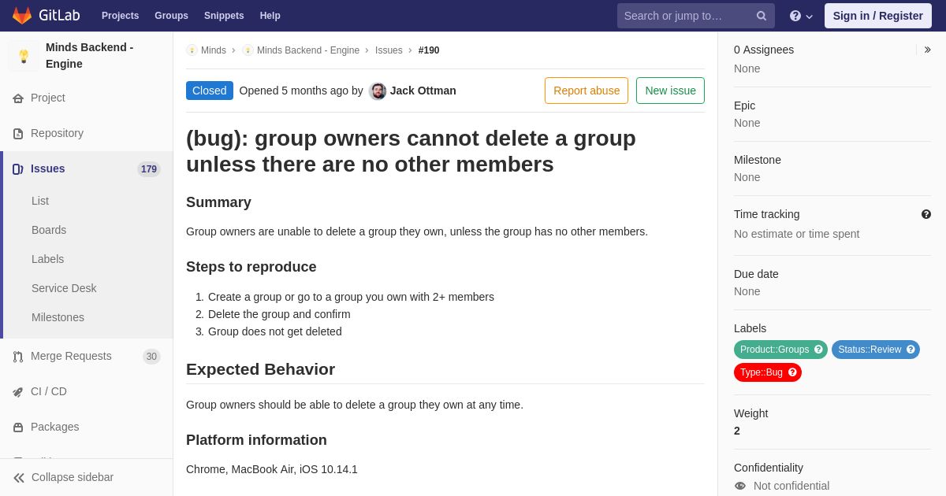Click the Collapse sidebar chevrons icon
Screen dimensions: 946x496
pyautogui.click(x=19, y=478)
